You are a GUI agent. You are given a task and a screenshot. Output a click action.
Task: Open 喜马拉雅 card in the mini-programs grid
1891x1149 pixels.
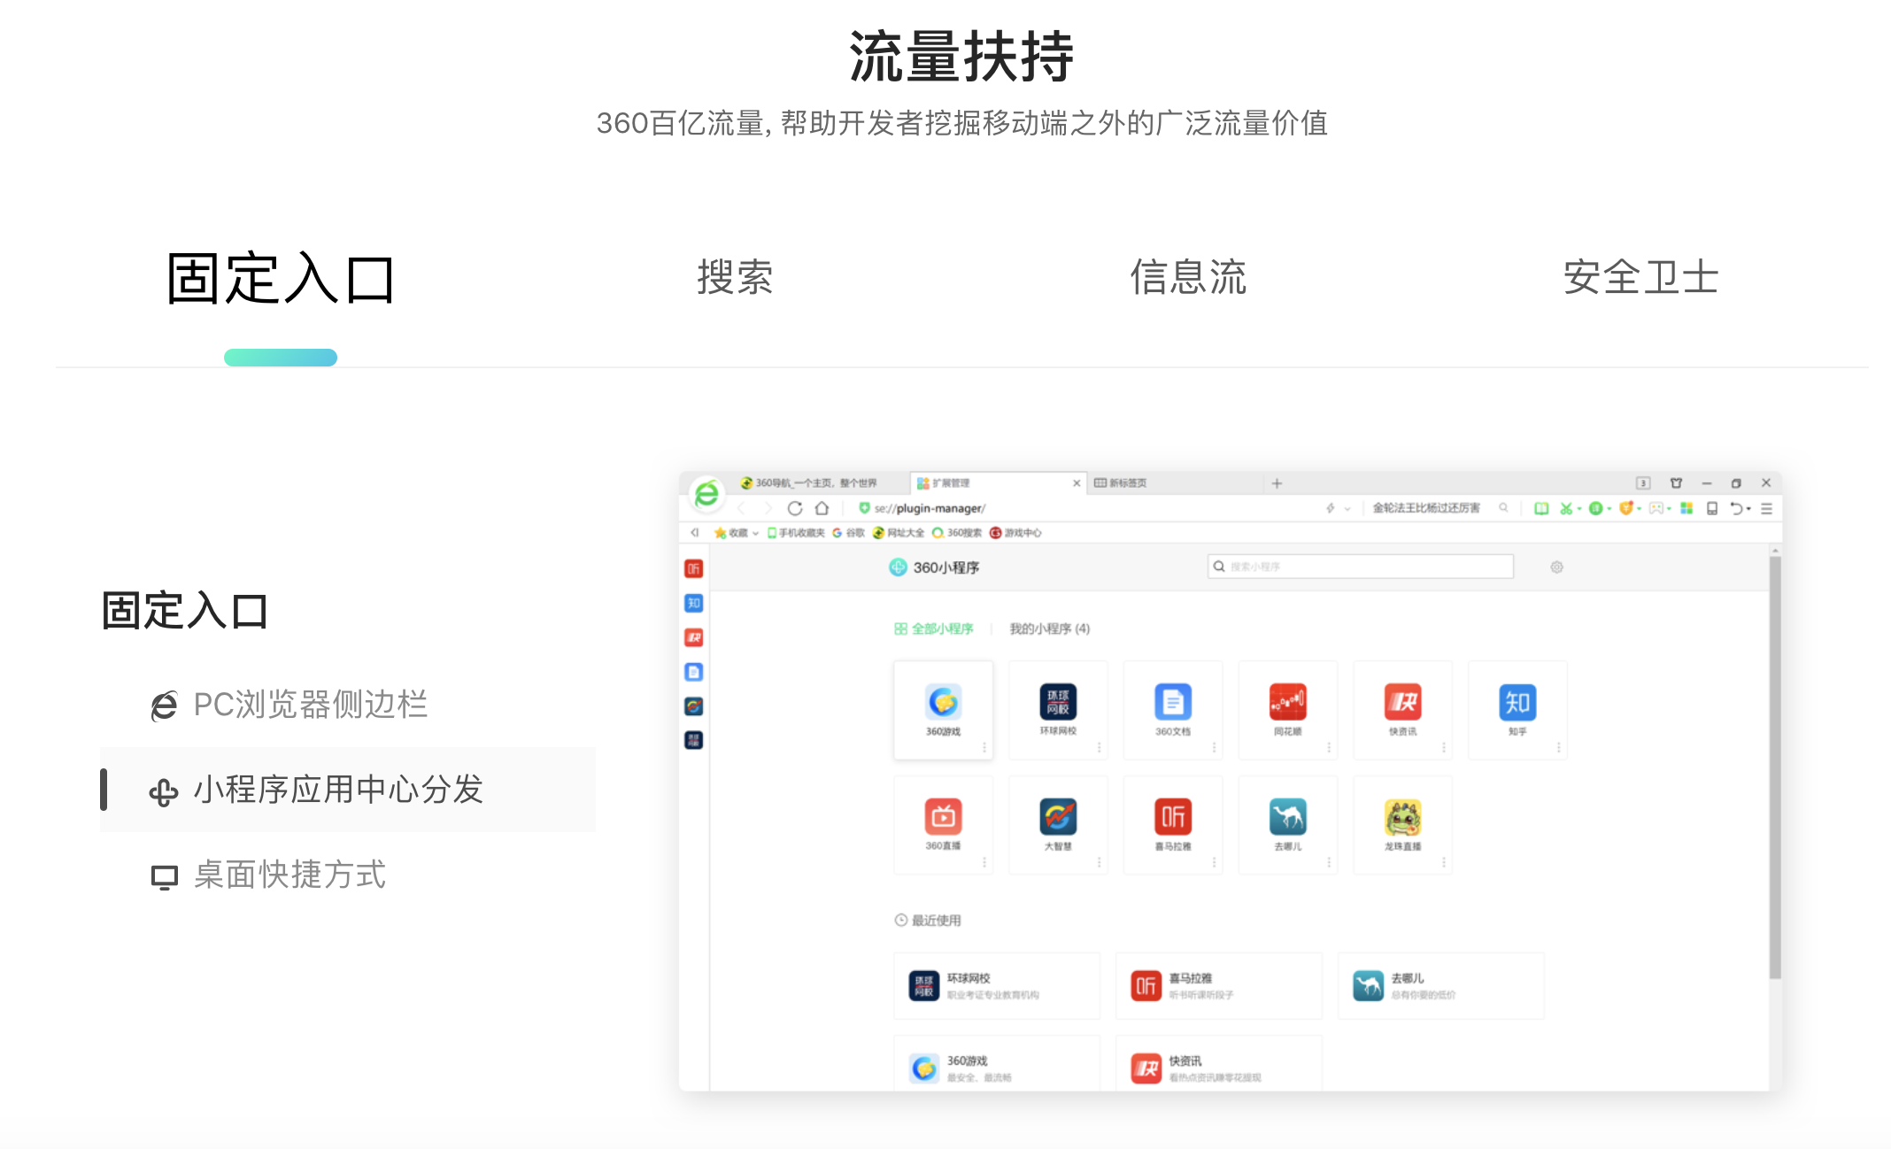(1173, 825)
